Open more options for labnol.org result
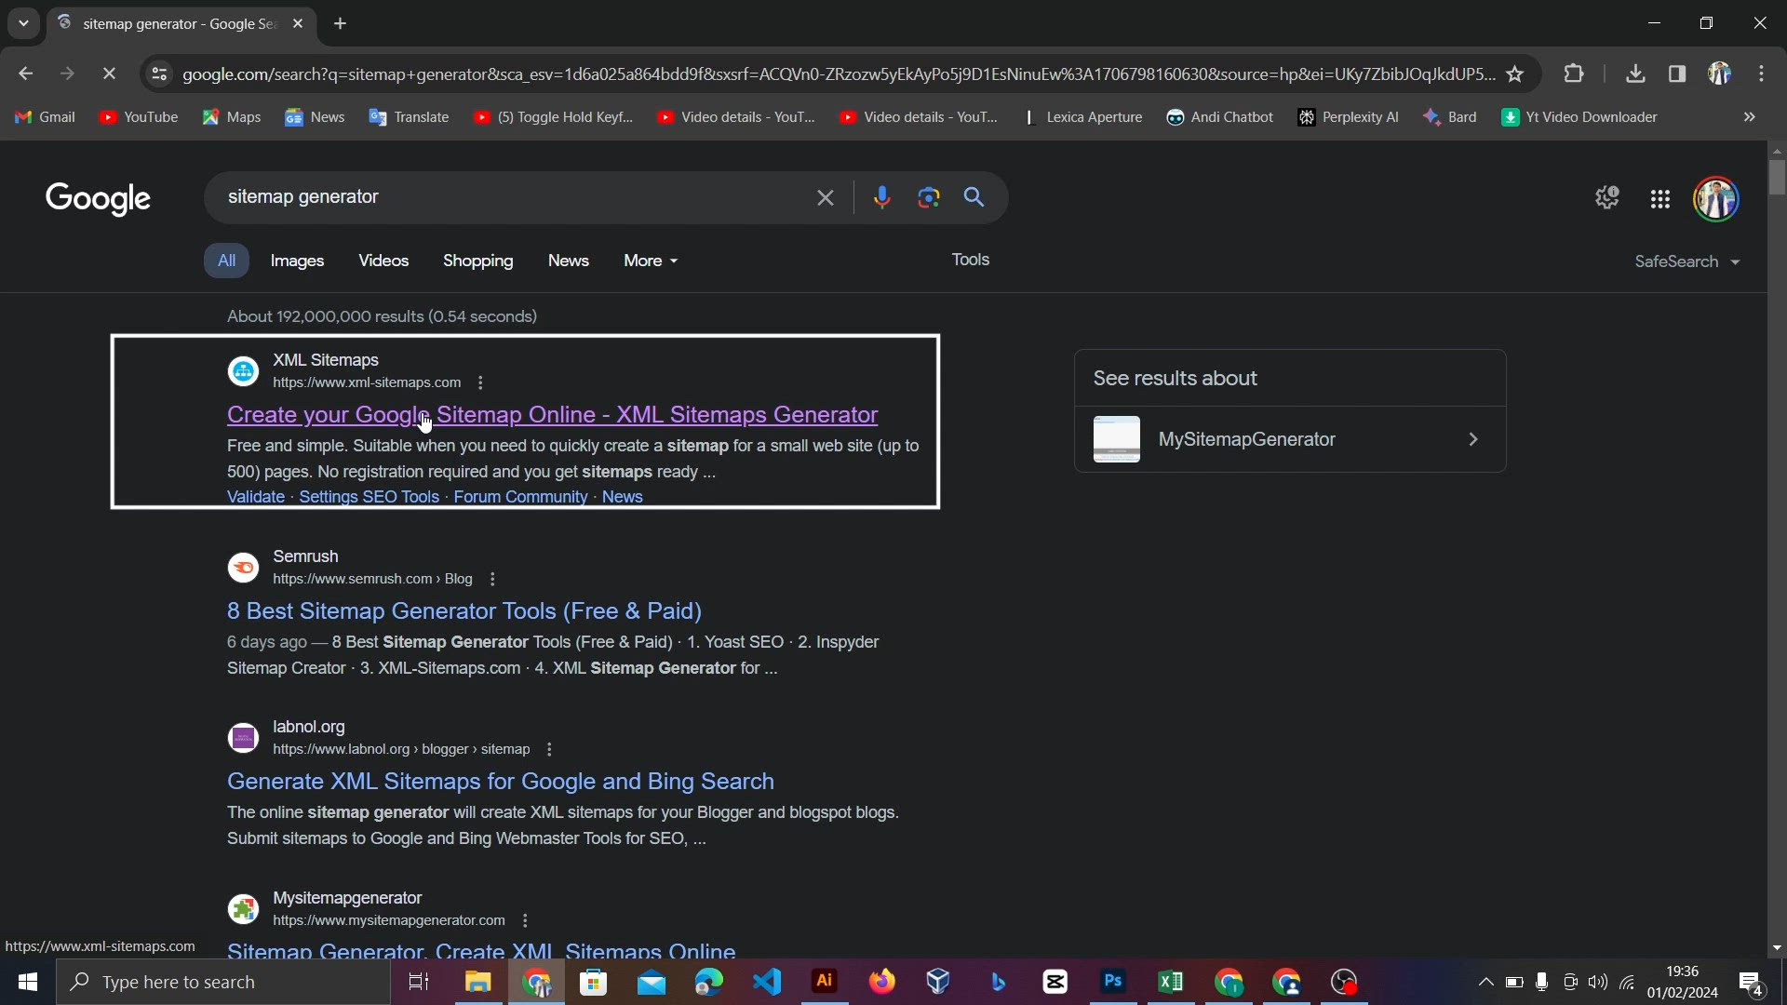 pyautogui.click(x=550, y=749)
